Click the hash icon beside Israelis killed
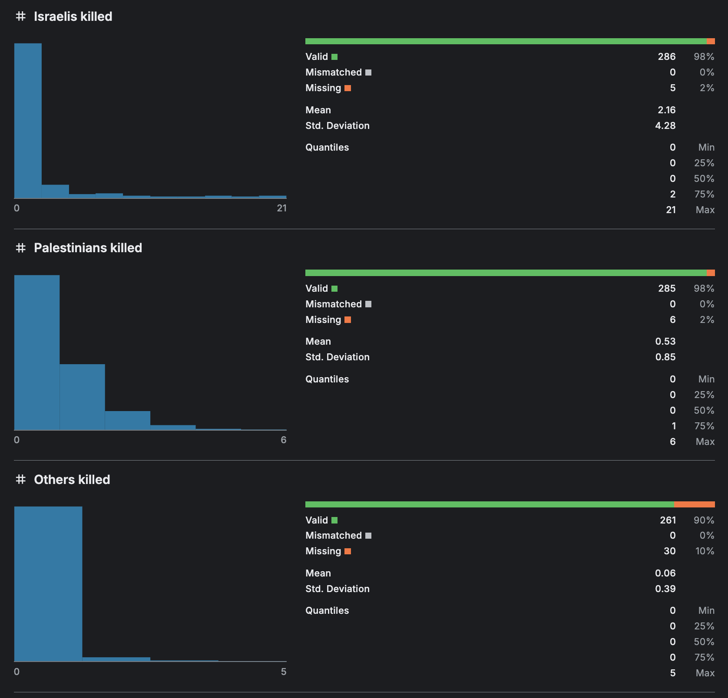This screenshot has width=728, height=698. [20, 16]
